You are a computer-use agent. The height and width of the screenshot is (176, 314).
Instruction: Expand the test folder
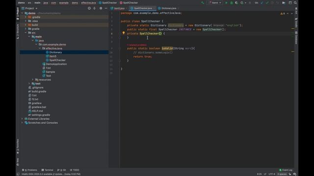29,84
